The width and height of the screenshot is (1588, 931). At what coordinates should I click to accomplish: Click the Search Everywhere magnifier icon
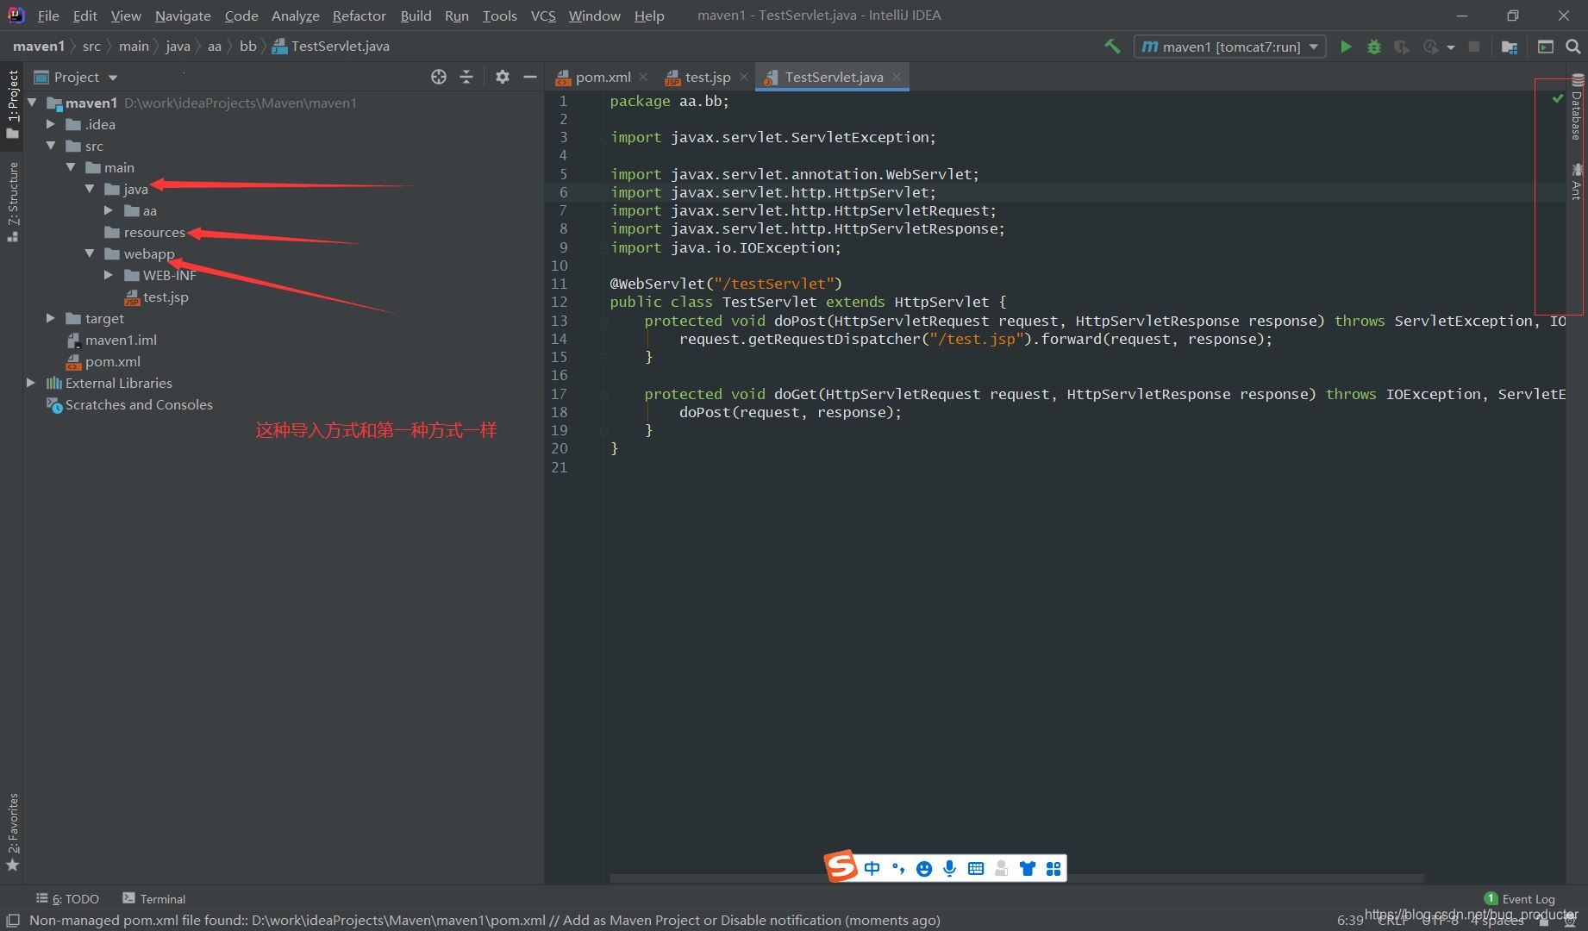[1573, 47]
